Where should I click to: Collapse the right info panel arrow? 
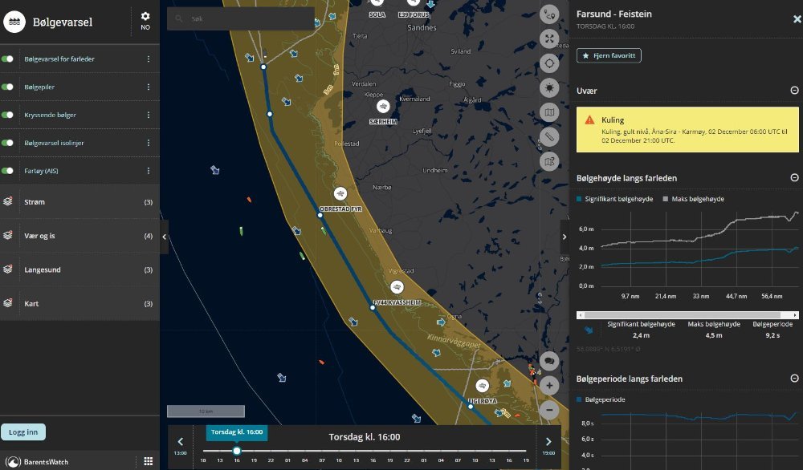[x=565, y=237]
